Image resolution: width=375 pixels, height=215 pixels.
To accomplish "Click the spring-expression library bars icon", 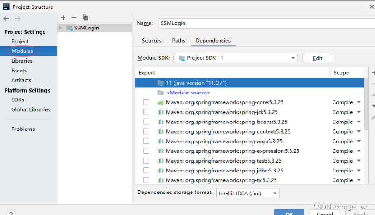I will point(161,151).
